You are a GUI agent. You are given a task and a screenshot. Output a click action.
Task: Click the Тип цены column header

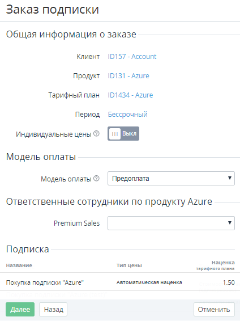point(129,265)
